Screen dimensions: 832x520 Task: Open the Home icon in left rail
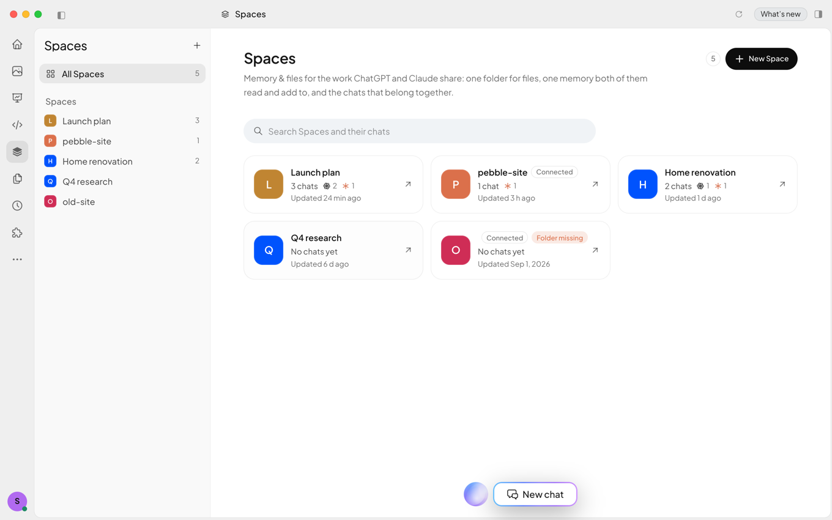pos(17,44)
